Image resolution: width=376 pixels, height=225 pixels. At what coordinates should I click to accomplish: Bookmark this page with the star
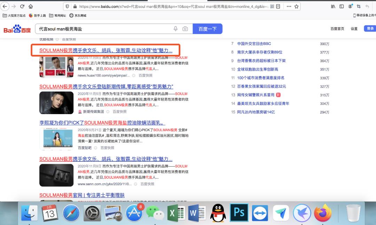[297, 6]
